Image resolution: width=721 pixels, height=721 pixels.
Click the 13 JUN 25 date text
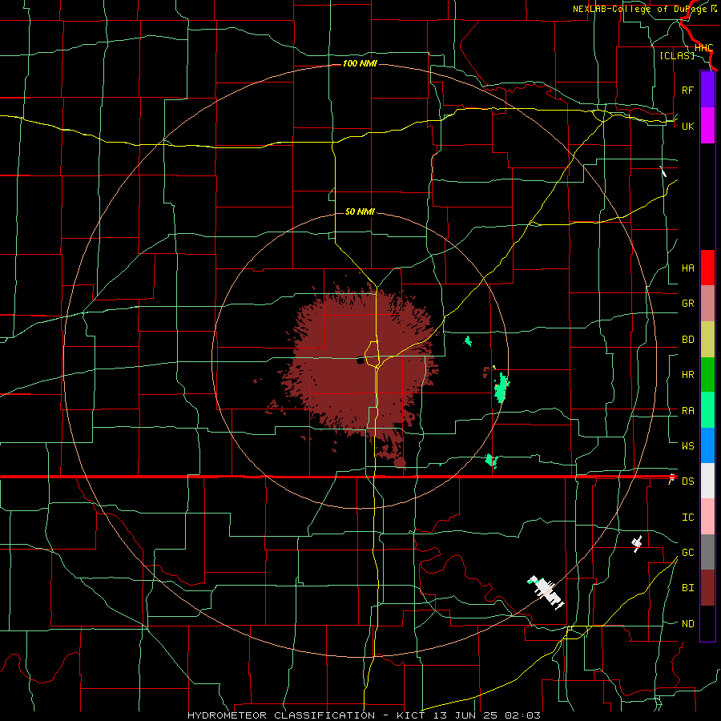467,715
